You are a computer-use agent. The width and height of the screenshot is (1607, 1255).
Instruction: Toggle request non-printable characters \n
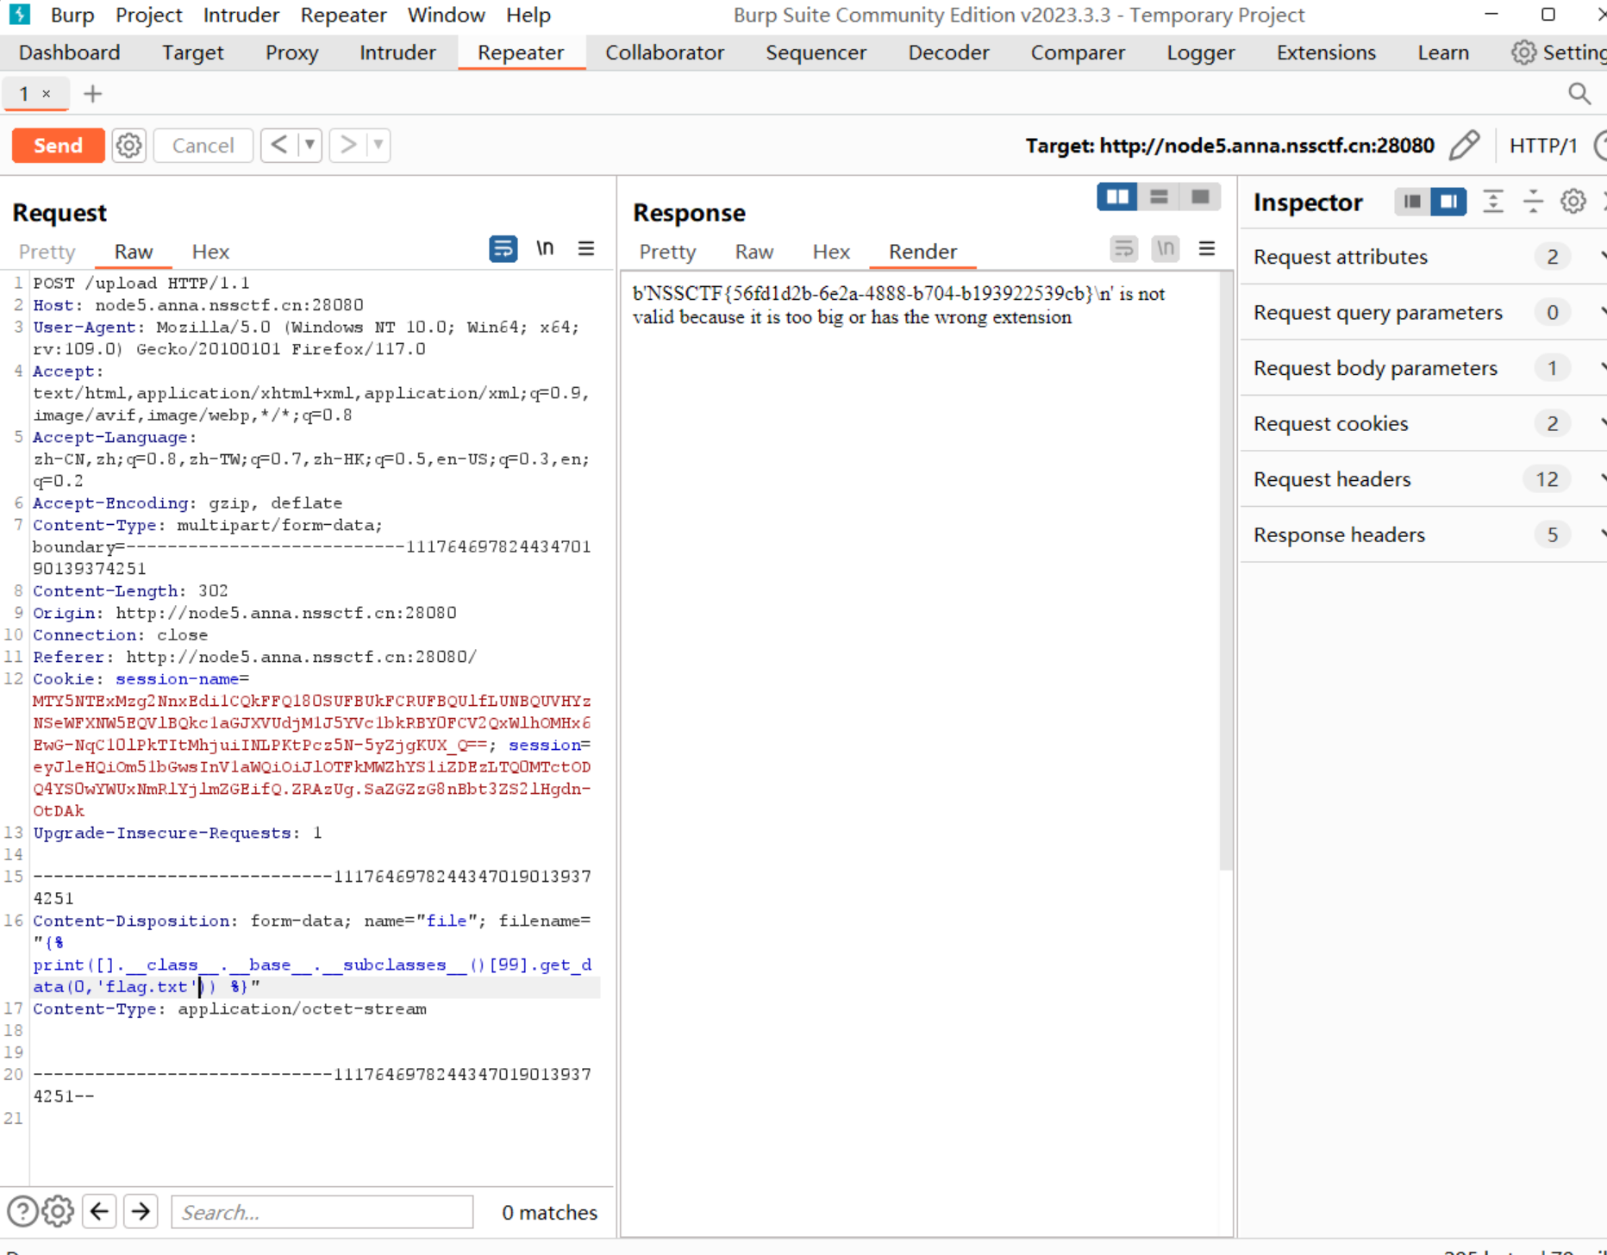(x=545, y=249)
